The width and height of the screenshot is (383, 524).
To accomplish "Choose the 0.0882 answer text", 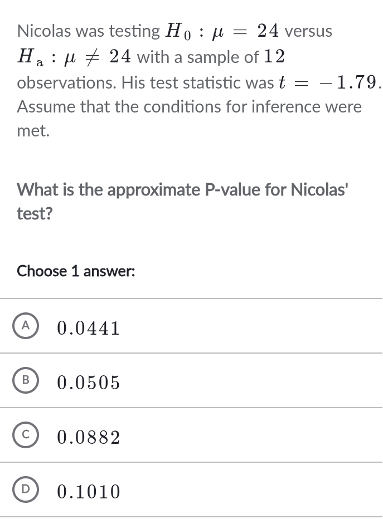I will tap(89, 438).
